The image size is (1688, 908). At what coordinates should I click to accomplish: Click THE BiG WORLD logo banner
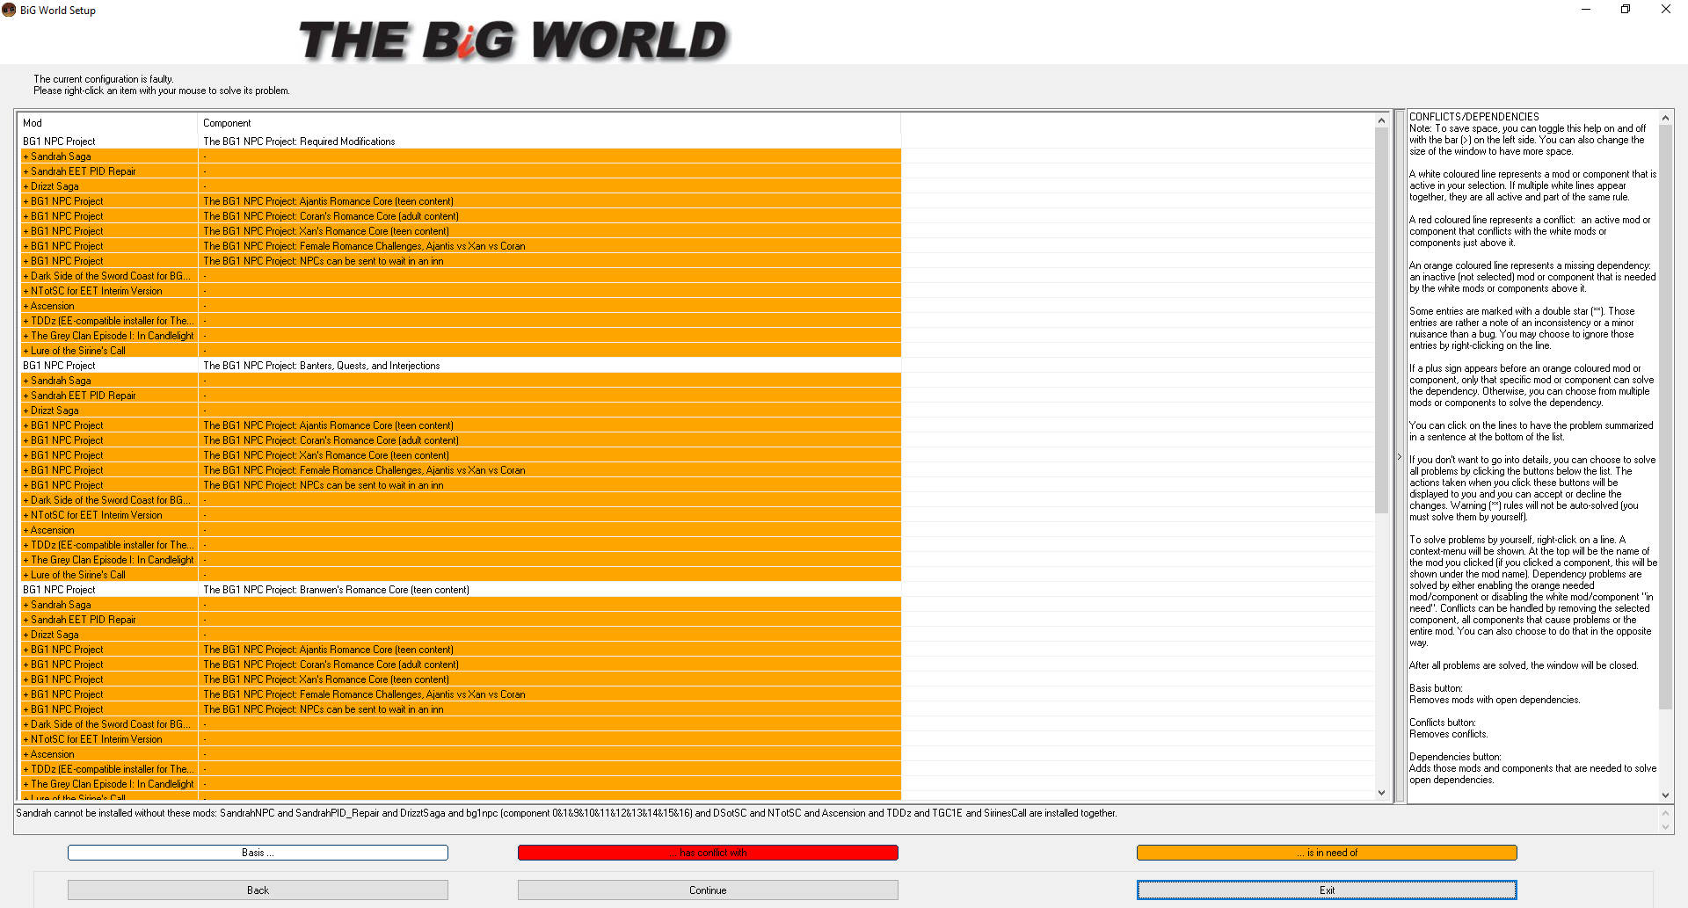click(x=513, y=40)
